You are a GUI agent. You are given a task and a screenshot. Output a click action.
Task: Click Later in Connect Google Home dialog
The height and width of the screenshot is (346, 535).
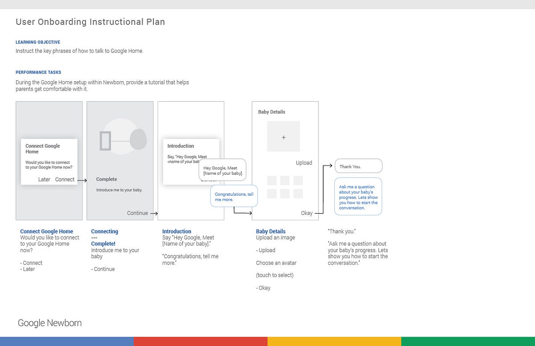tap(44, 179)
